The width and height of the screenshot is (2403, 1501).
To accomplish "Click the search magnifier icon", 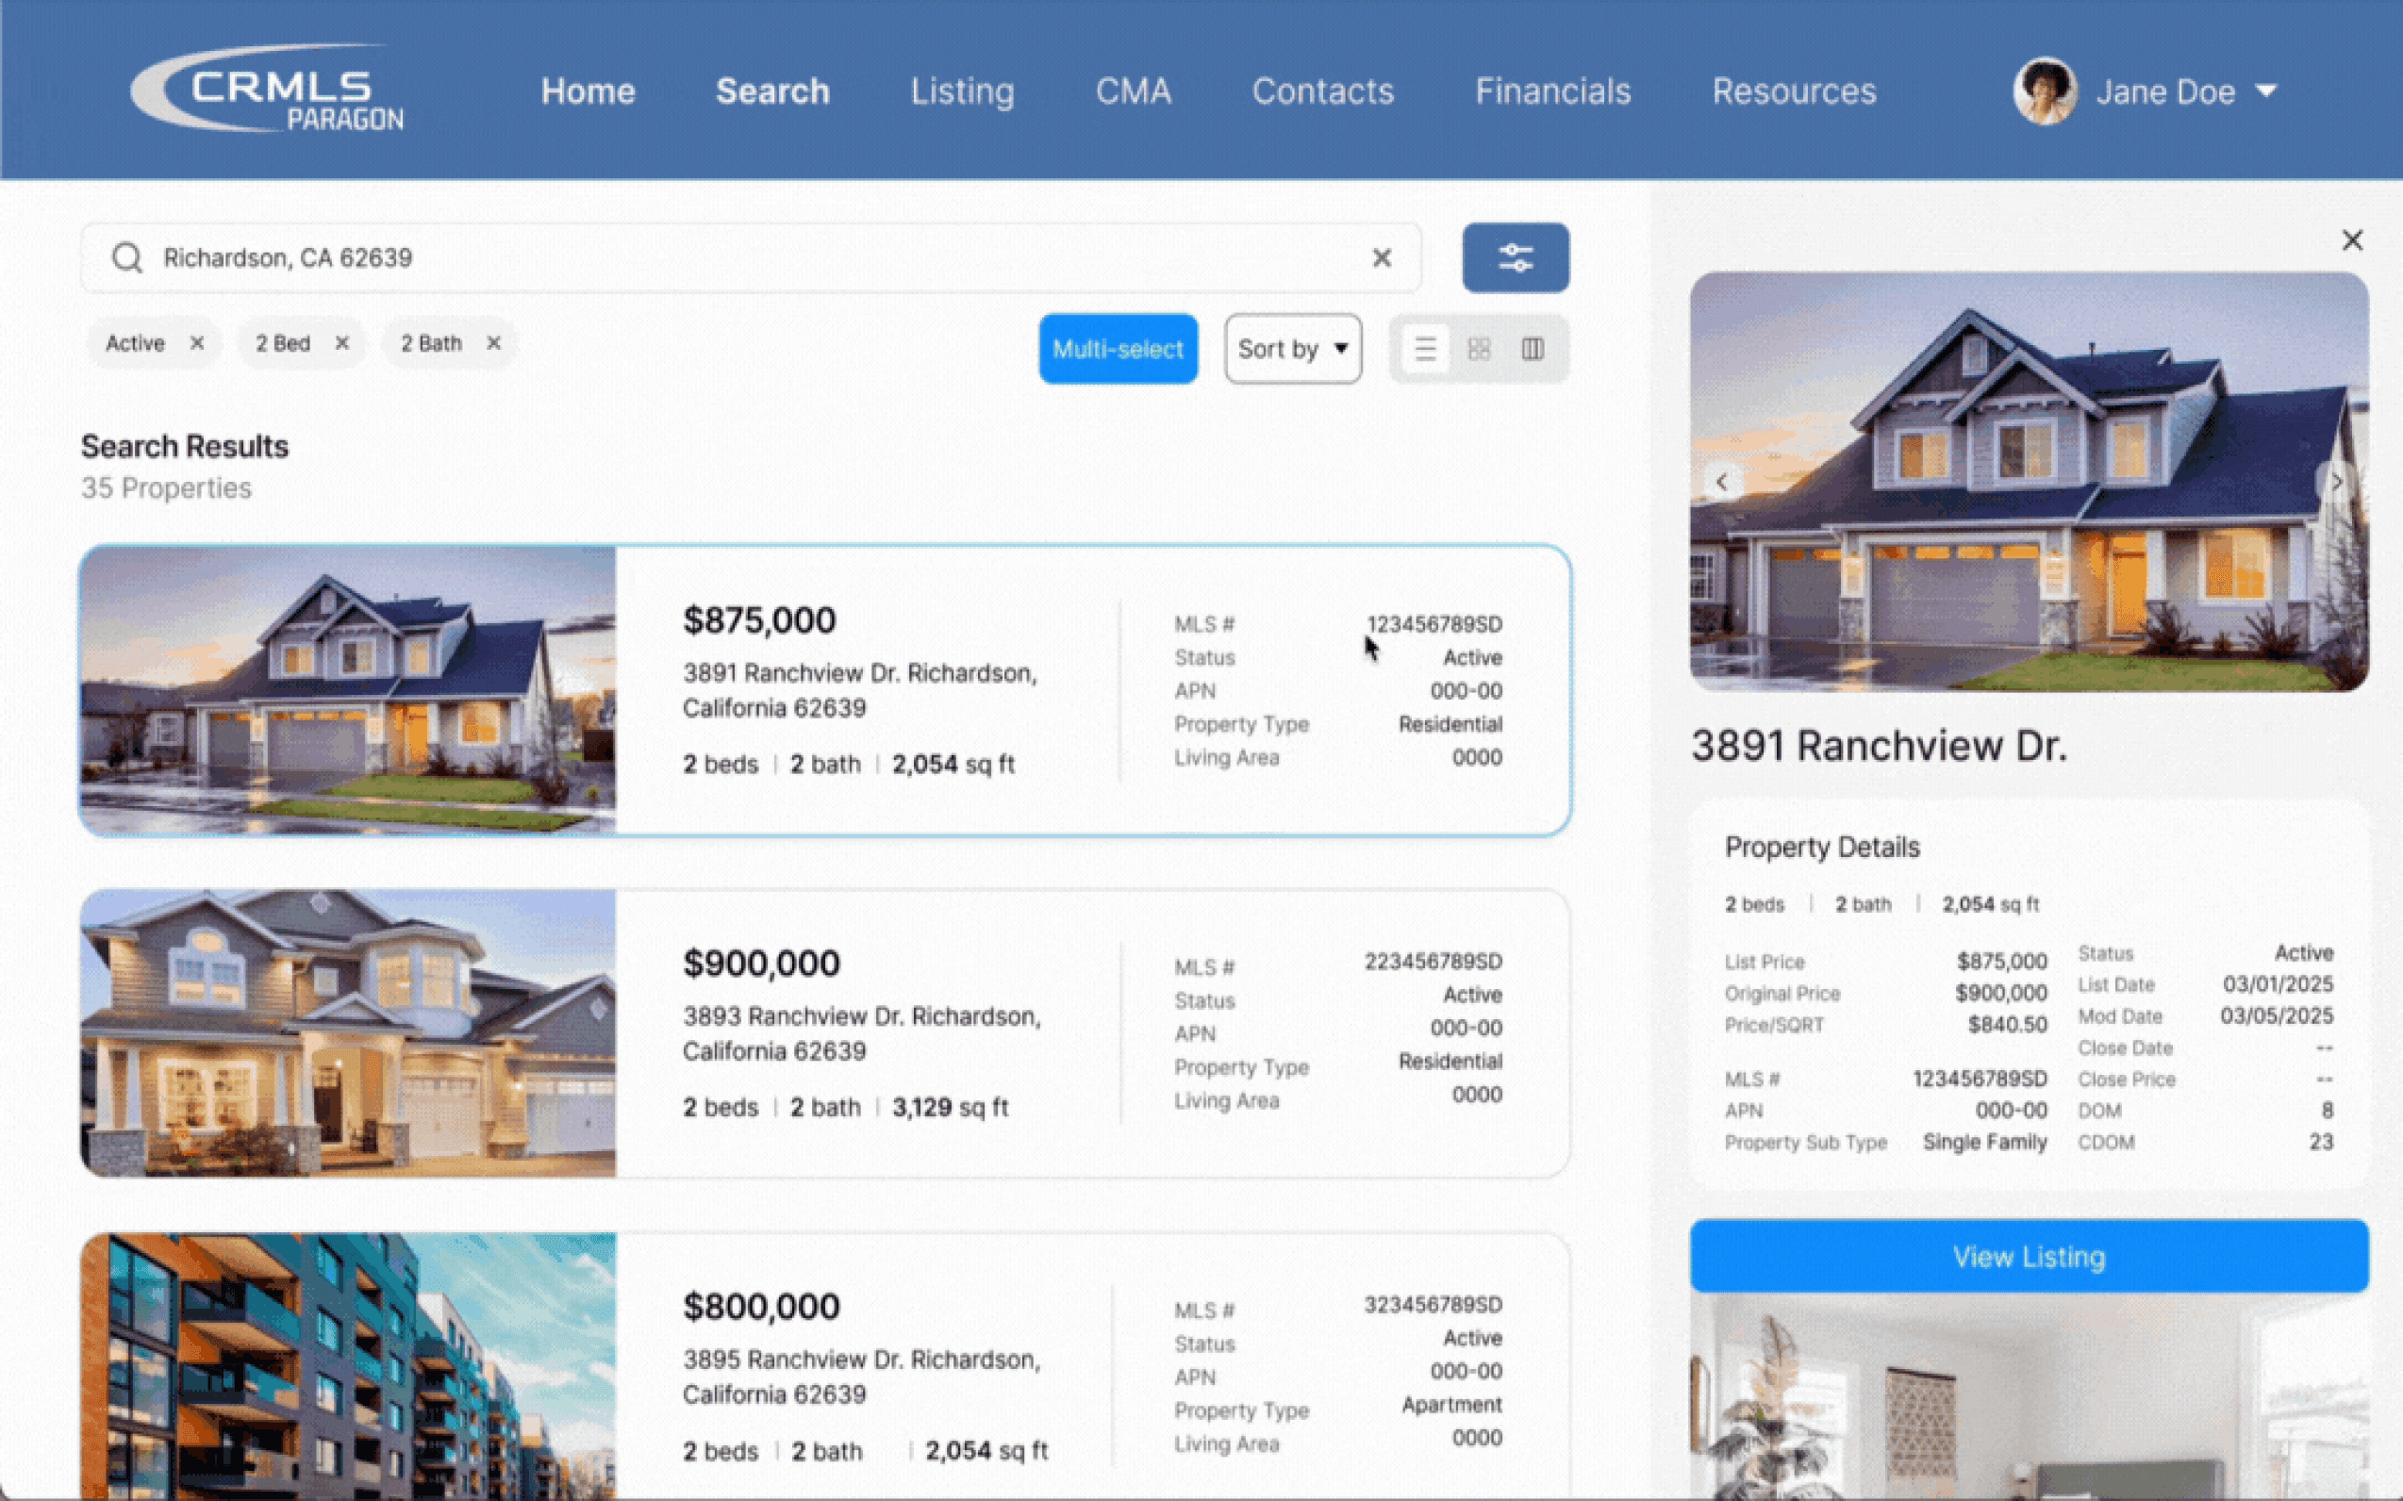I will [x=127, y=258].
